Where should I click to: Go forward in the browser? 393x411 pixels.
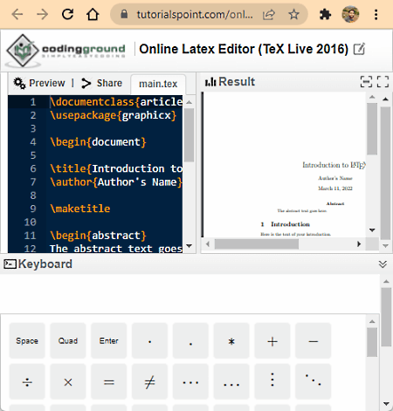(x=42, y=14)
